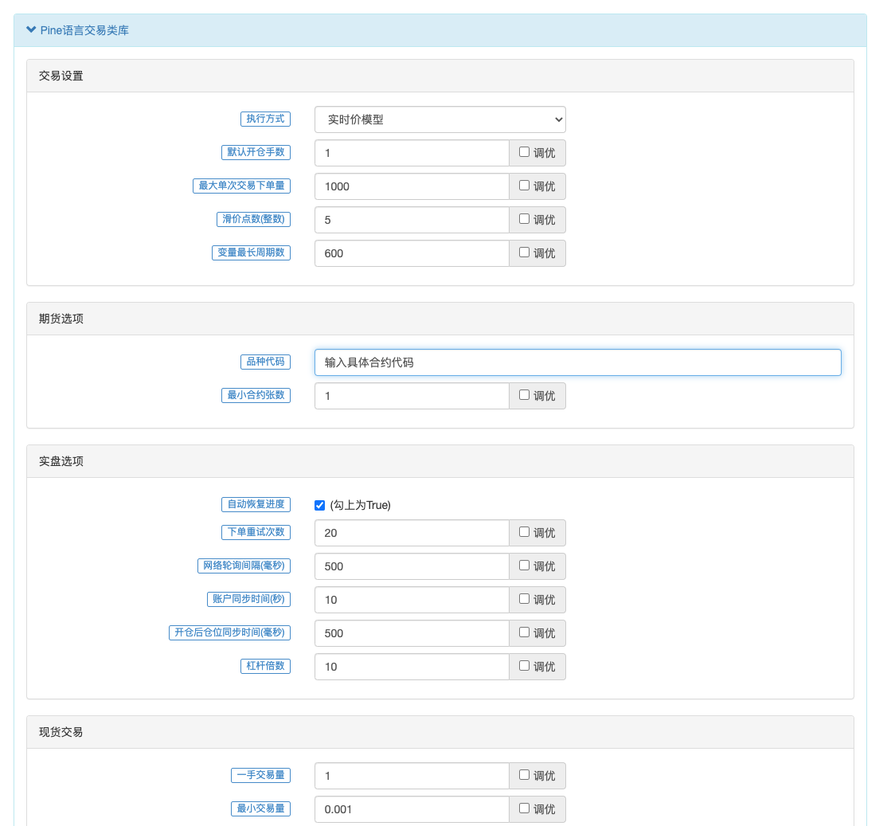Screen dimensions: 891x826
Task: Click the 执行方式 label tag
Action: pyautogui.click(x=265, y=119)
